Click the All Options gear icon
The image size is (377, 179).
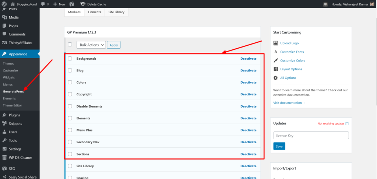click(x=275, y=78)
